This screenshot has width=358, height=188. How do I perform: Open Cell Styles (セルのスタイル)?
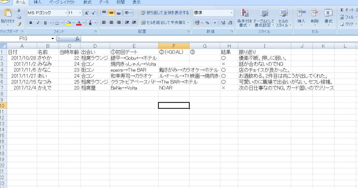click(x=283, y=18)
